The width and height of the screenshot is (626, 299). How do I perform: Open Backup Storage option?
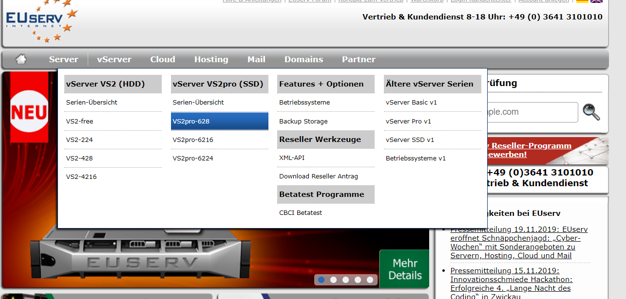(x=326, y=121)
